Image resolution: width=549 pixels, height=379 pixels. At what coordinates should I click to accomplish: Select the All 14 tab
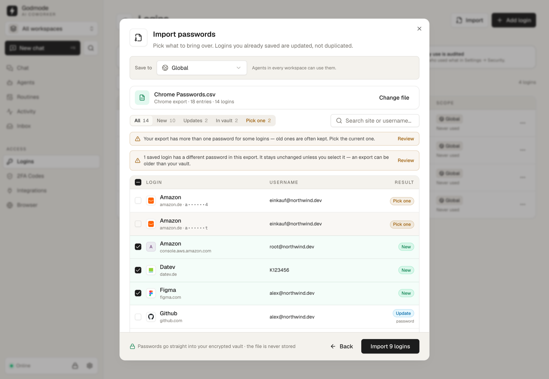(141, 120)
